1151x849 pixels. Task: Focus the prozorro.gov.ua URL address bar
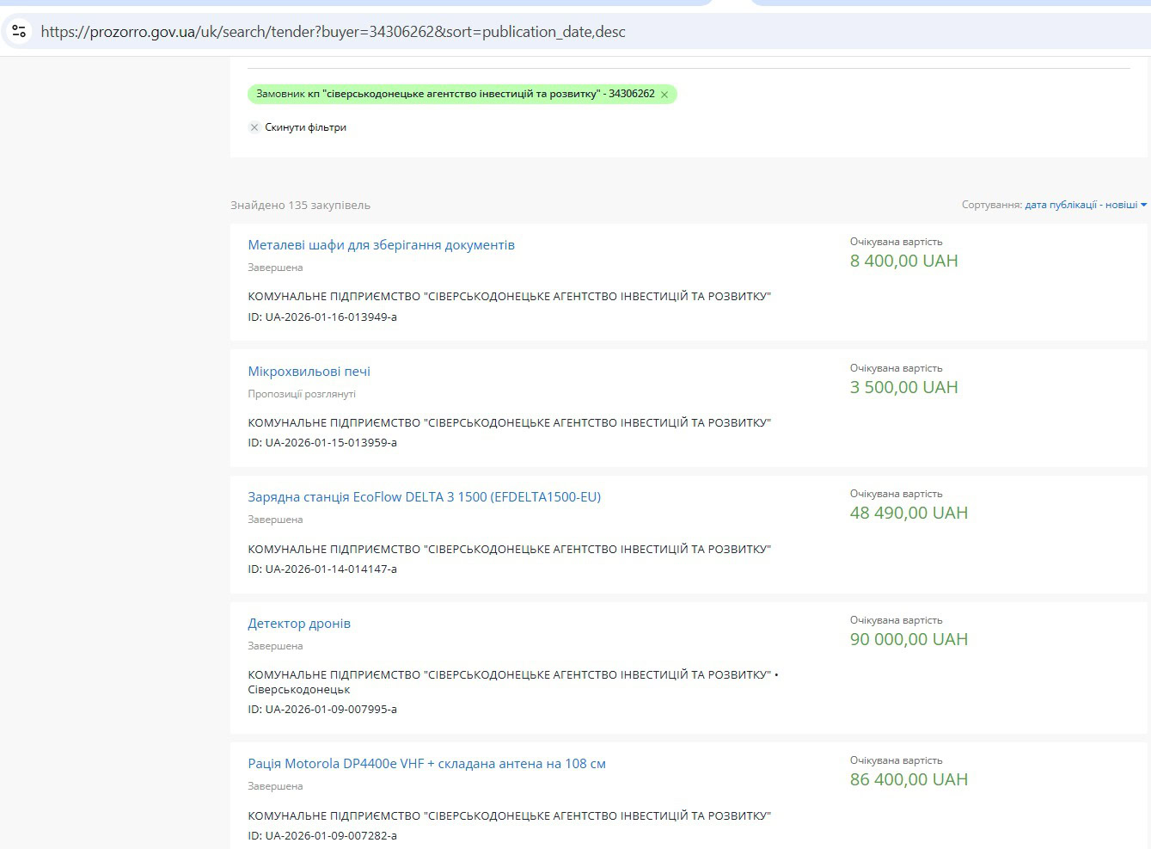coord(333,32)
